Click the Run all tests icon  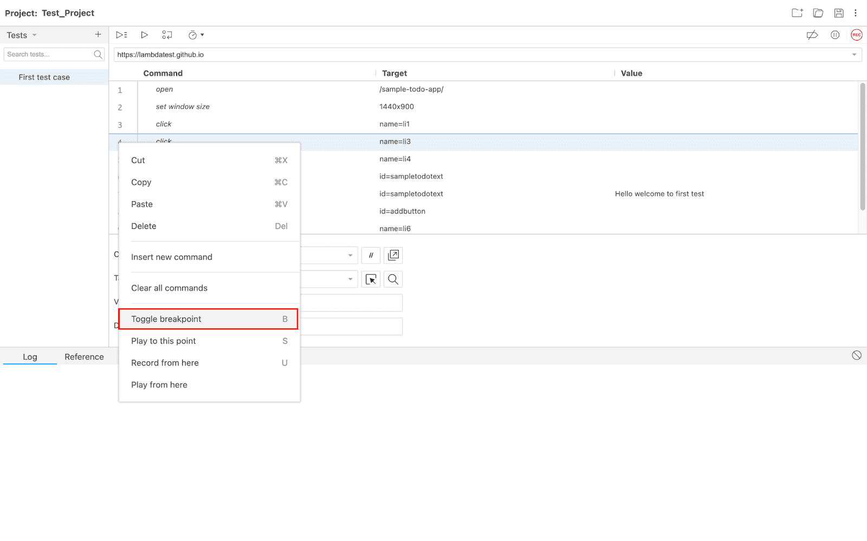pos(121,35)
